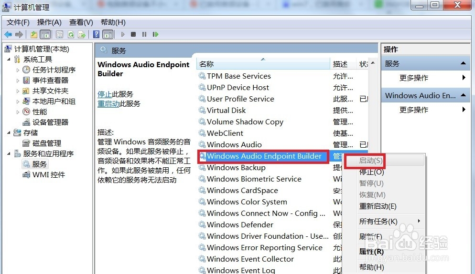The width and height of the screenshot is (475, 274).
Task: Click the Up one level folder icon
Action: 33,34
